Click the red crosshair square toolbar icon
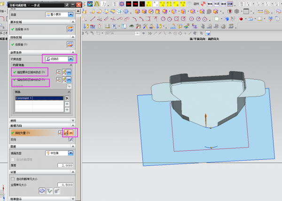This screenshot has height=201, width=282. click(x=122, y=4)
